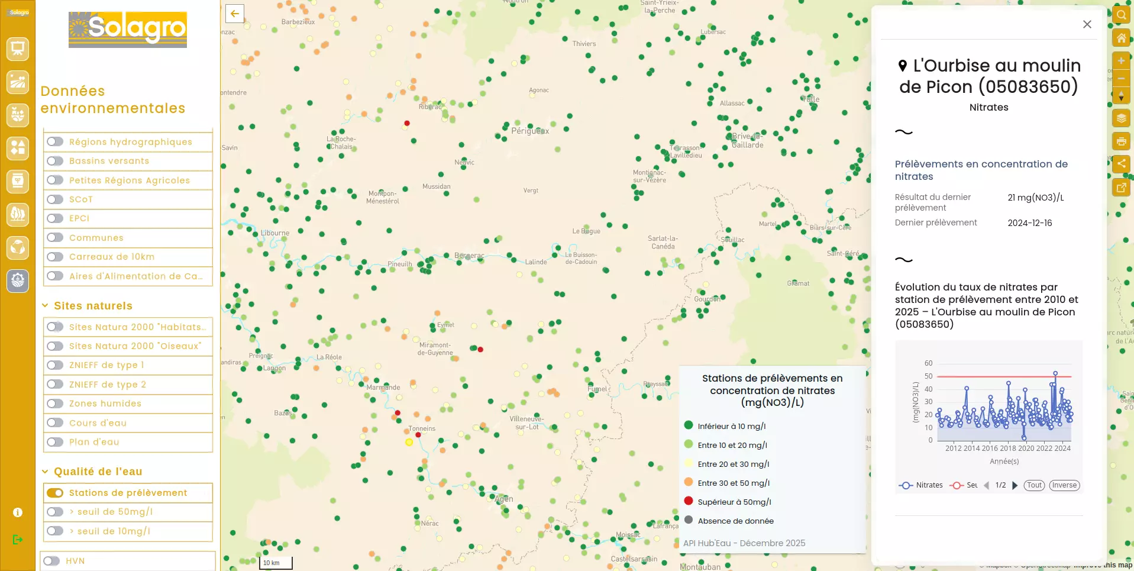Viewport: 1134px width, 571px height.
Task: Enable the Communes layer toggle
Action: pos(55,238)
